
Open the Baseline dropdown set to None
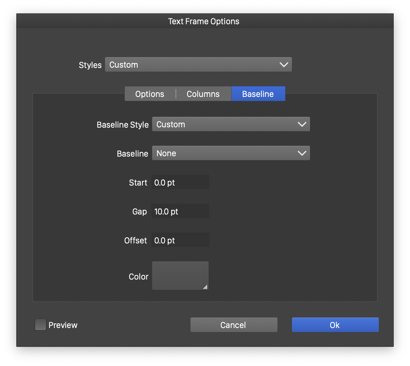point(231,153)
